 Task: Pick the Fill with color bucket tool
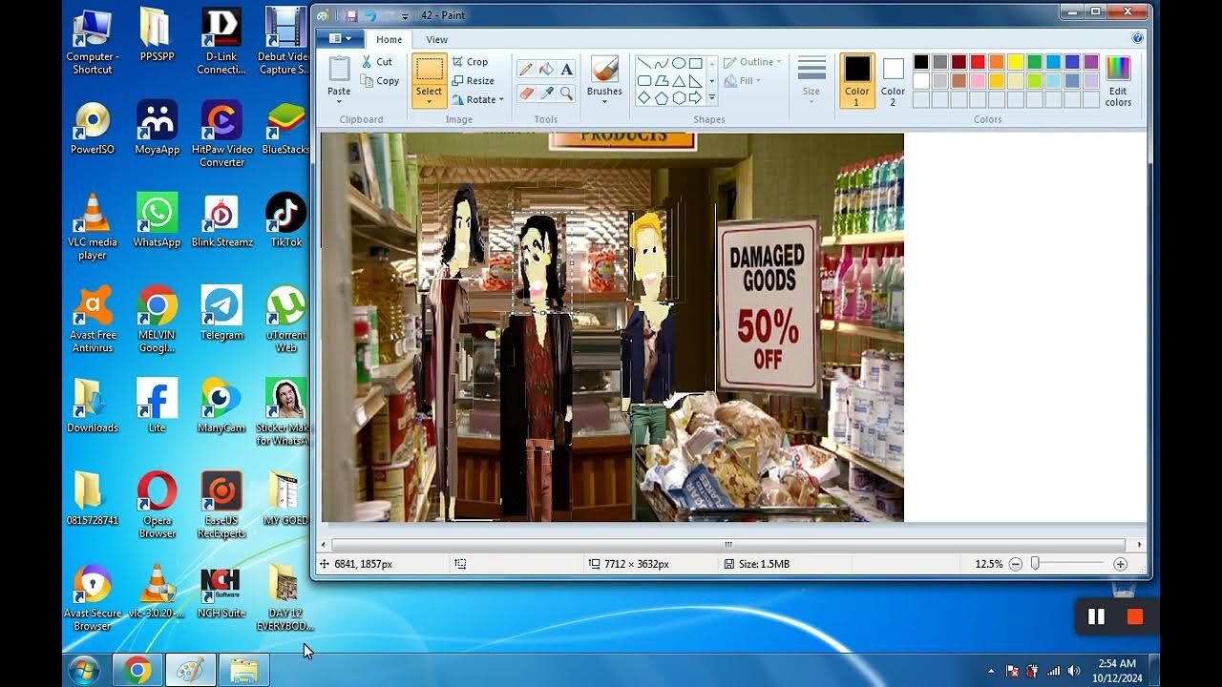[546, 69]
